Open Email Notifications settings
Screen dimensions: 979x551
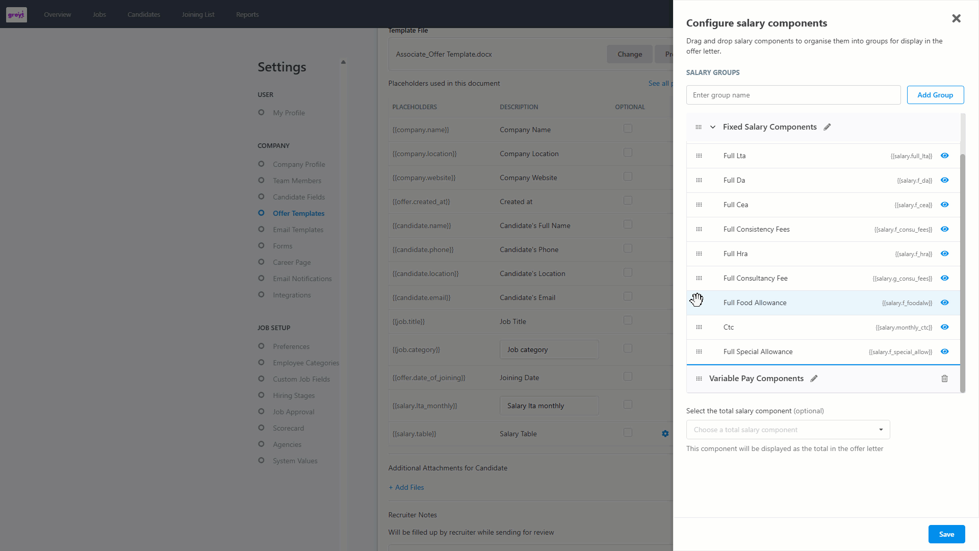click(302, 279)
